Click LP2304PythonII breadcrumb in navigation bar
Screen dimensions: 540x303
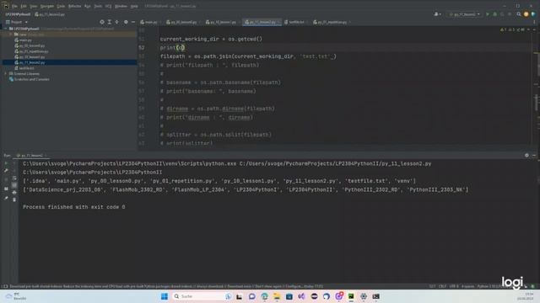click(x=18, y=14)
